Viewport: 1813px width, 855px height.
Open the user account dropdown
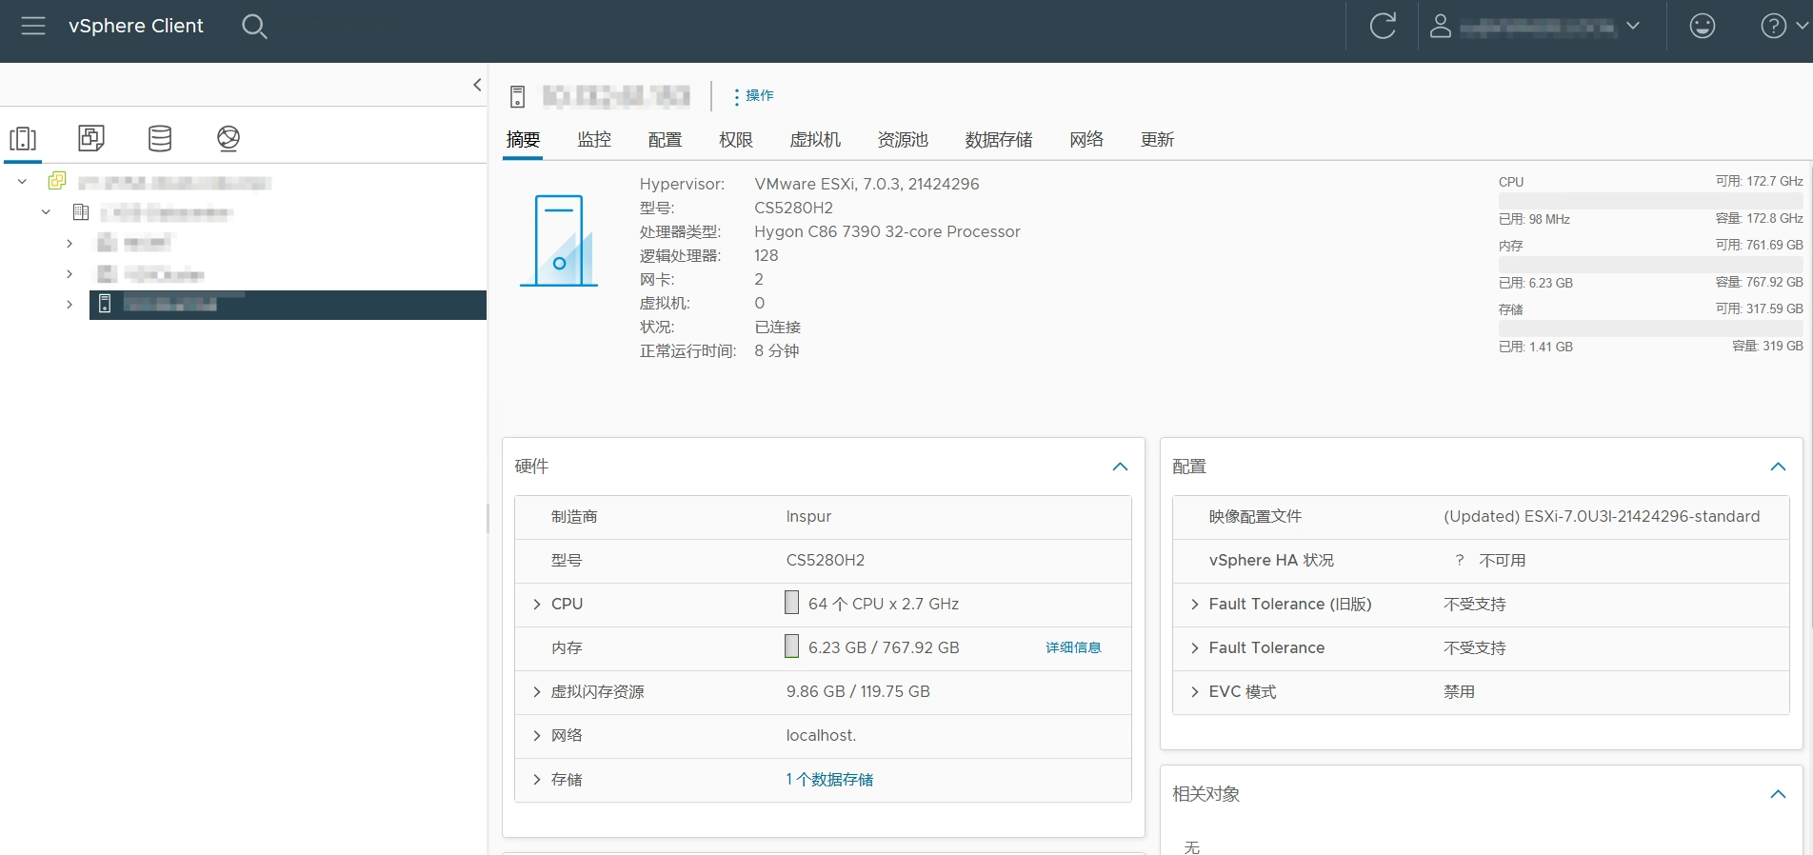(1536, 27)
